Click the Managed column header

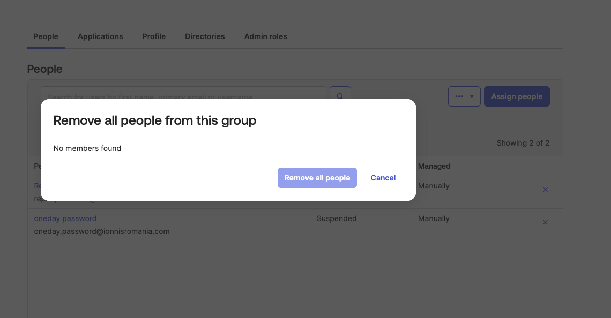(434, 166)
